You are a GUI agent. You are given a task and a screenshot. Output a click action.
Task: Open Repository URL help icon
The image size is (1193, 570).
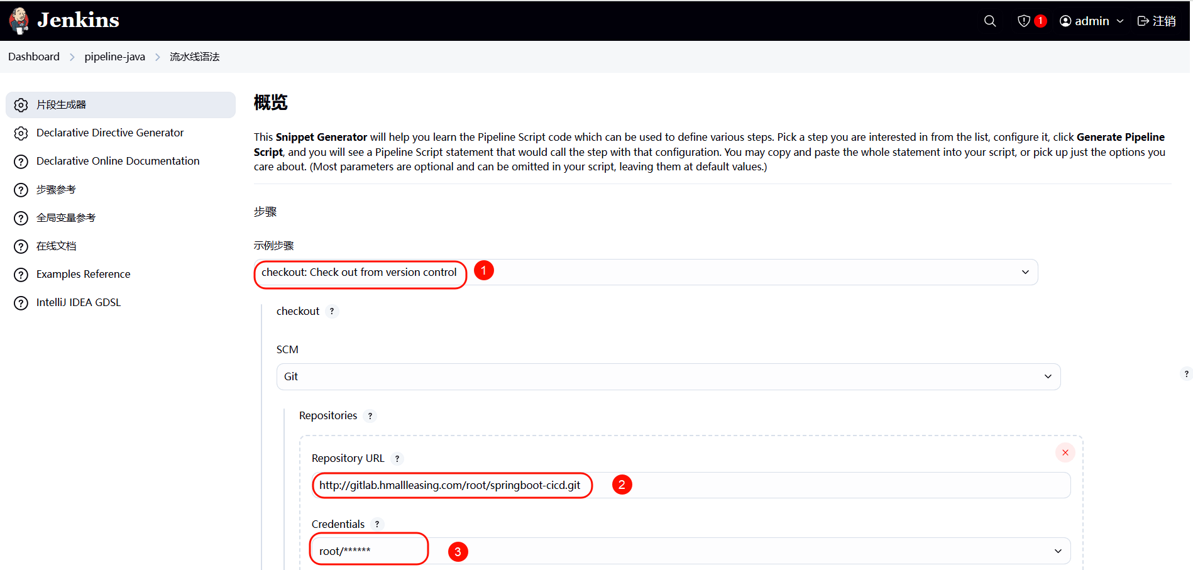pyautogui.click(x=397, y=459)
